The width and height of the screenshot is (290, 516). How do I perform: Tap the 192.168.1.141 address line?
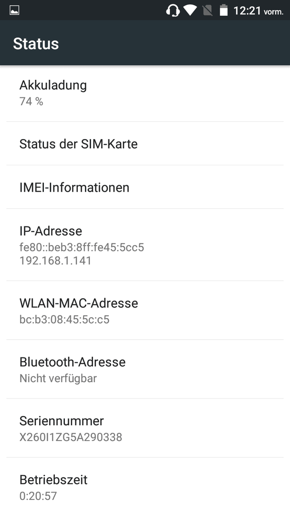[x=55, y=261]
